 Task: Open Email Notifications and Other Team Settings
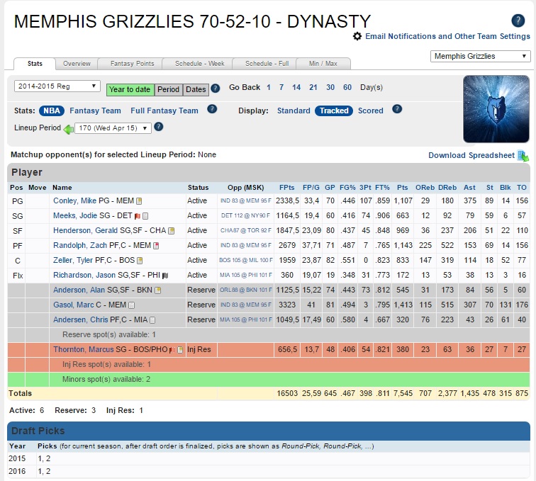(x=447, y=36)
